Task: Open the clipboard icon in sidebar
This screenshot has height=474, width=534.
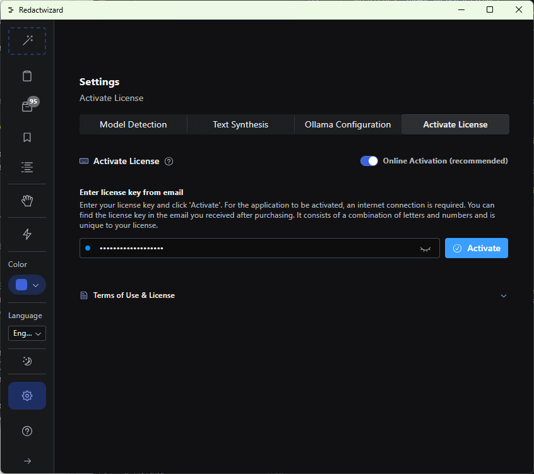Action: point(27,76)
